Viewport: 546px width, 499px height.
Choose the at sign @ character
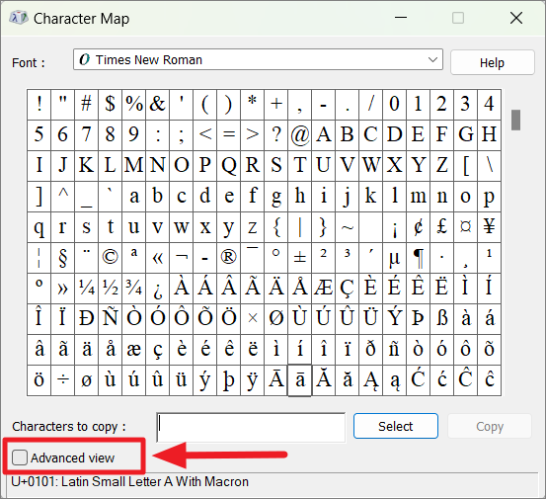point(299,134)
